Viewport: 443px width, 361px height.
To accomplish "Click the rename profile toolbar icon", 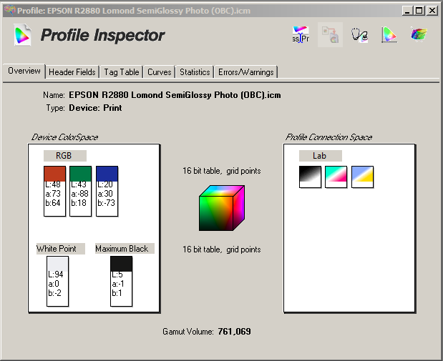I will point(301,34).
